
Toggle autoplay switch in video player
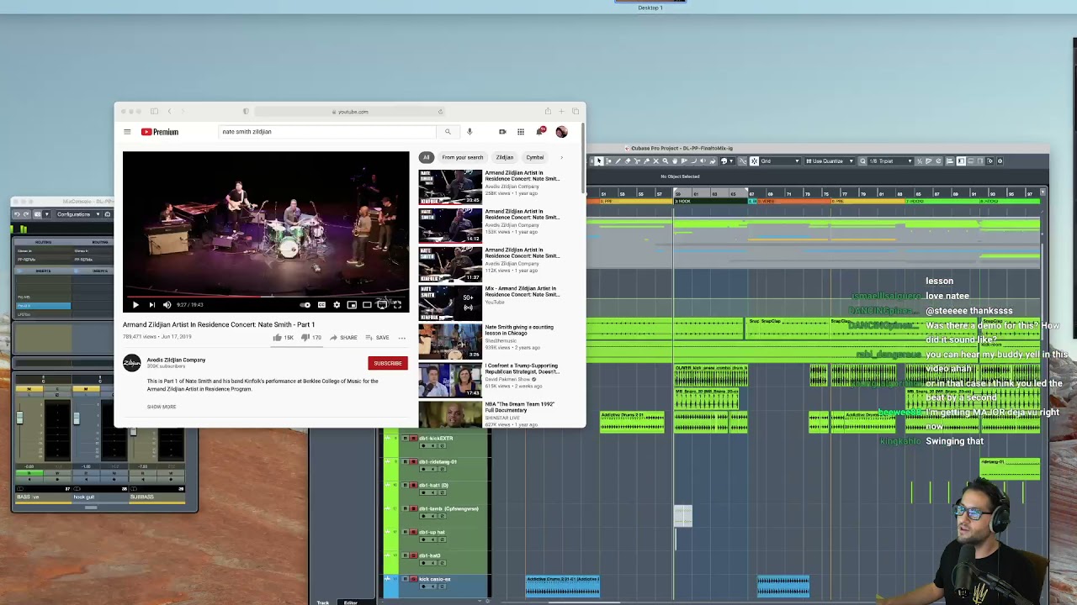click(305, 305)
